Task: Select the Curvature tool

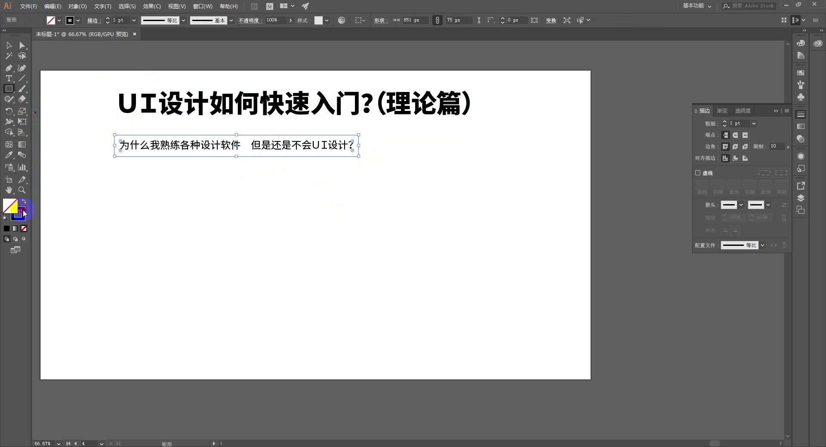Action: [x=22, y=68]
